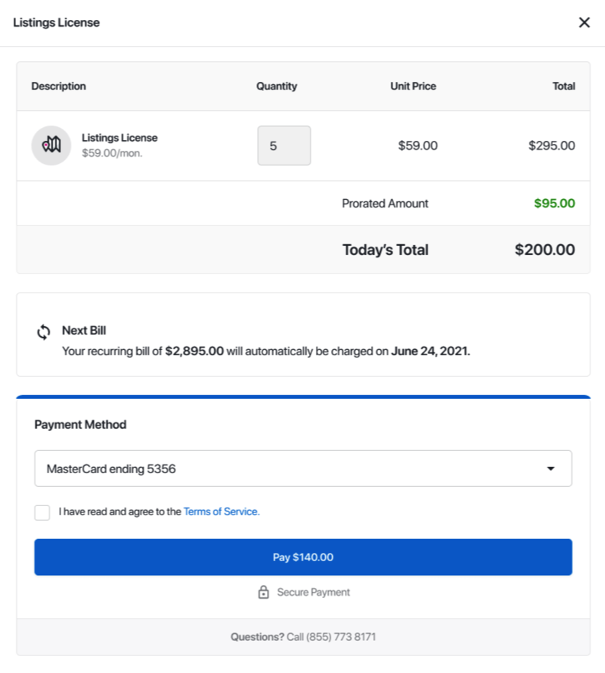The width and height of the screenshot is (605, 673).
Task: Tick the Terms of Service agreement checkbox
Action: coord(42,512)
